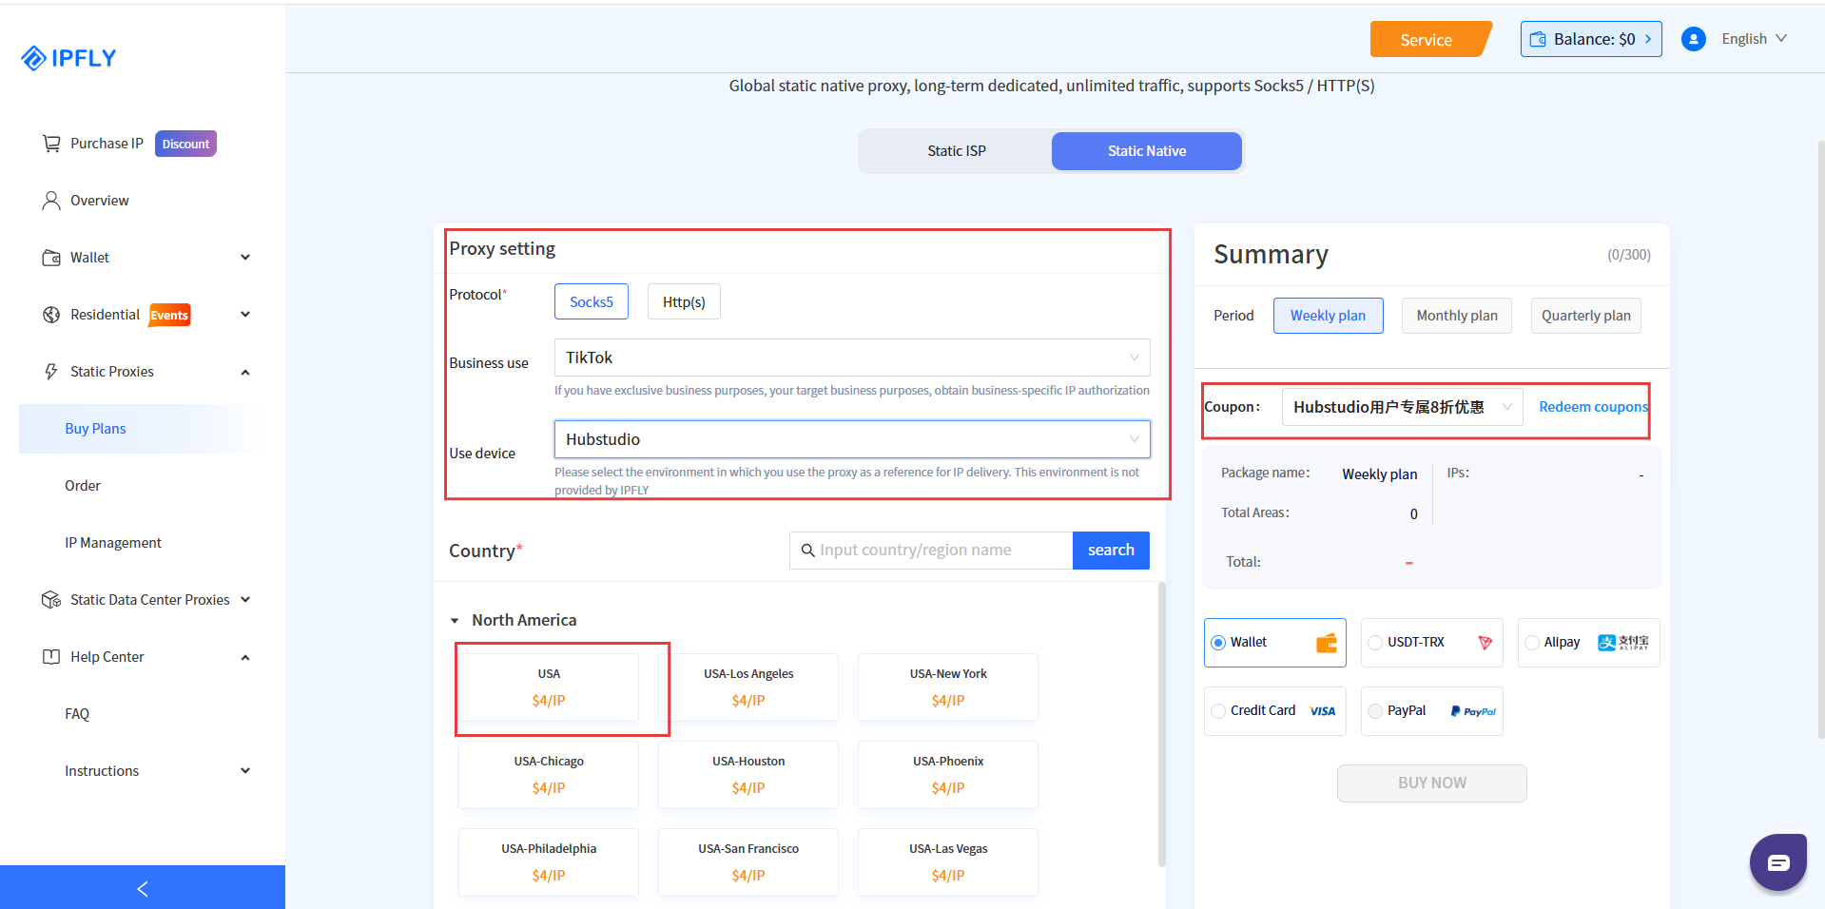Viewport: 1825px width, 909px height.
Task: Click the Balance: $0 button
Action: (1591, 39)
